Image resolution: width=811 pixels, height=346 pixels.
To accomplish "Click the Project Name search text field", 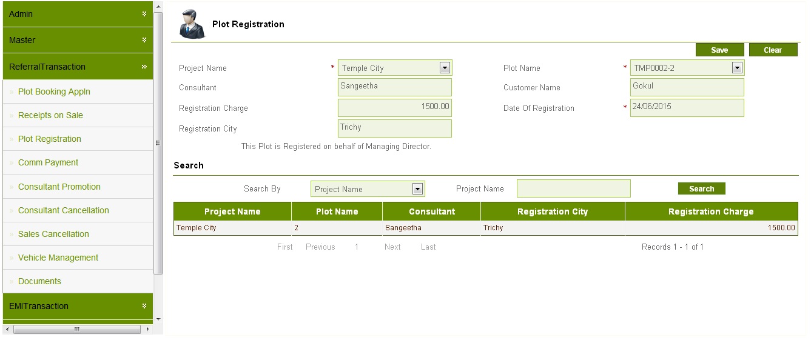I will 573,188.
